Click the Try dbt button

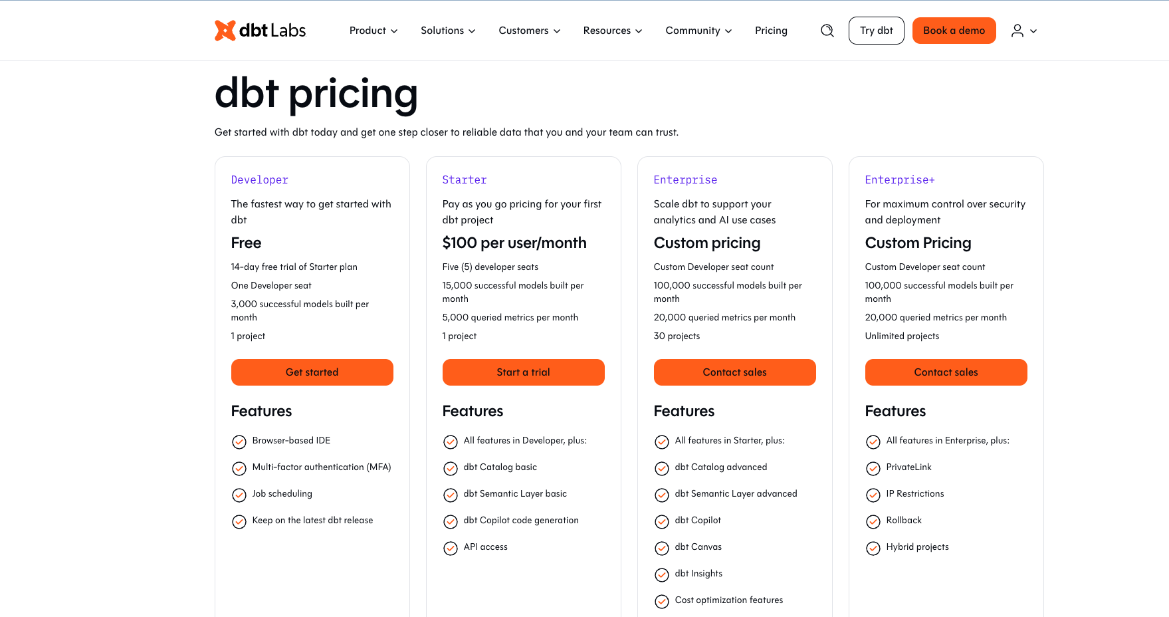[876, 31]
